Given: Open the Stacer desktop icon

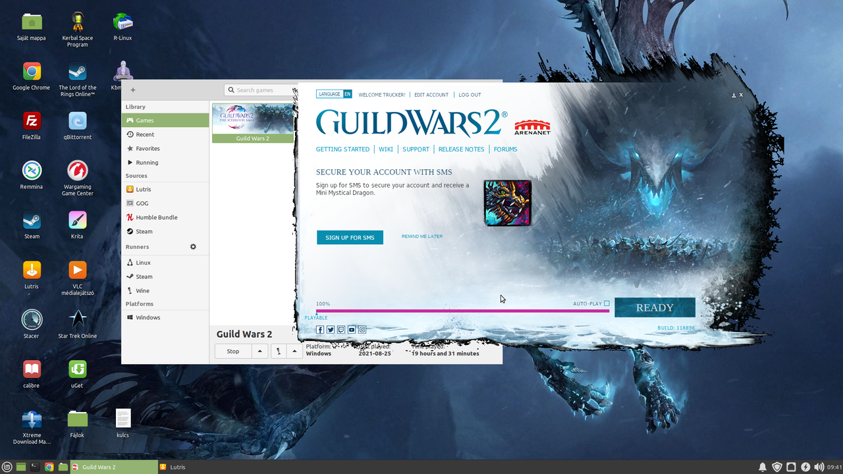Looking at the screenshot, I should [32, 323].
